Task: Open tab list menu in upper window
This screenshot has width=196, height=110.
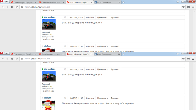Action: pos(178,2)
